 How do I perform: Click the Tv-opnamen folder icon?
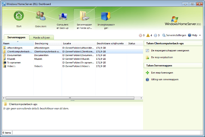pyautogui.click(x=5, y=62)
